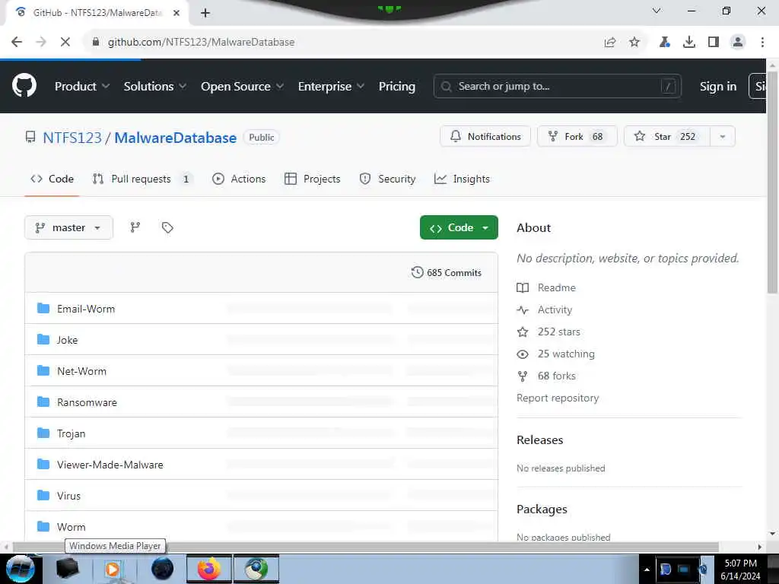Screen dimensions: 779x584
Task: Open a new browser tab with plus
Action: [x=205, y=13]
